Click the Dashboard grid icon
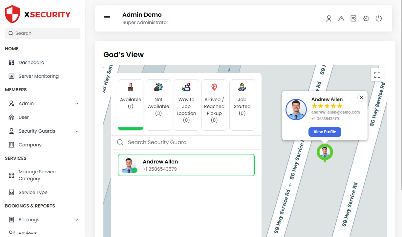The width and height of the screenshot is (402, 237). pyautogui.click(x=11, y=62)
